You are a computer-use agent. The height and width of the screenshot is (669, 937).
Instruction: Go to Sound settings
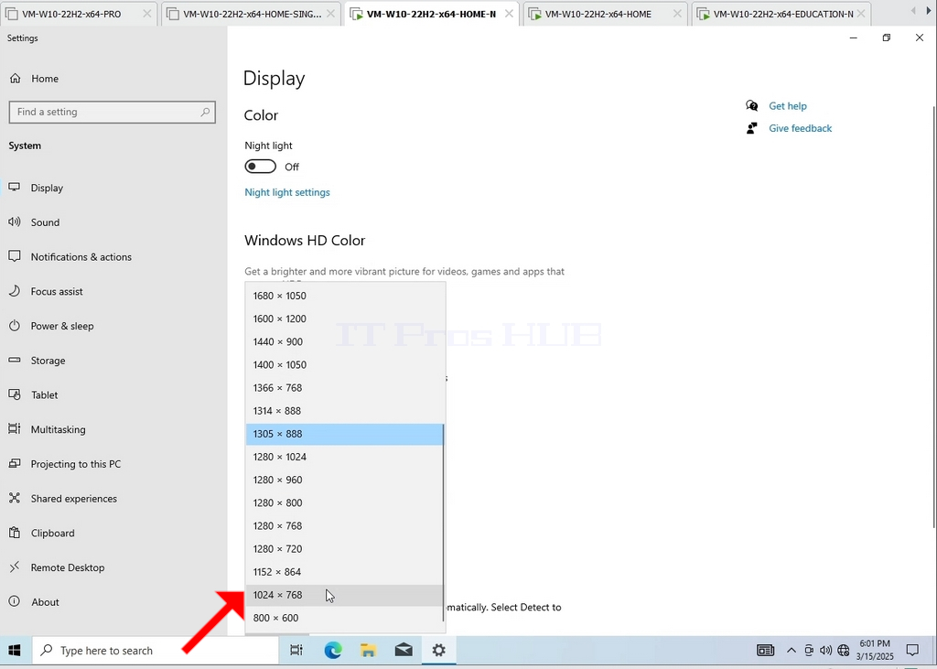pos(113,222)
